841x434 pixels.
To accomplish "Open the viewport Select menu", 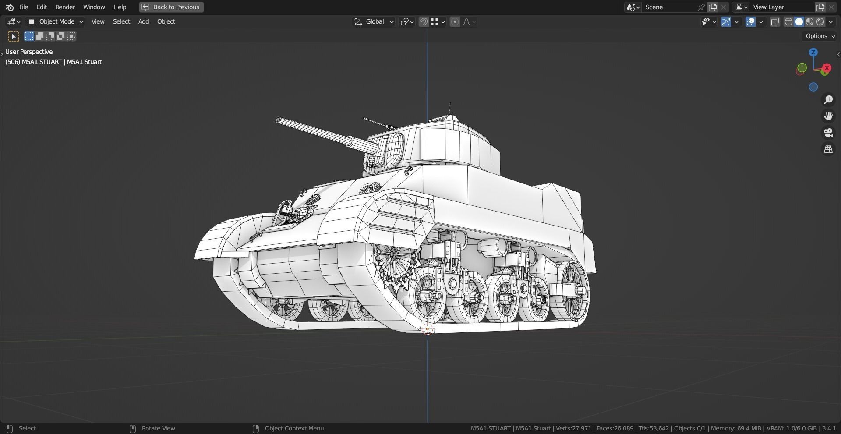I will click(x=121, y=21).
